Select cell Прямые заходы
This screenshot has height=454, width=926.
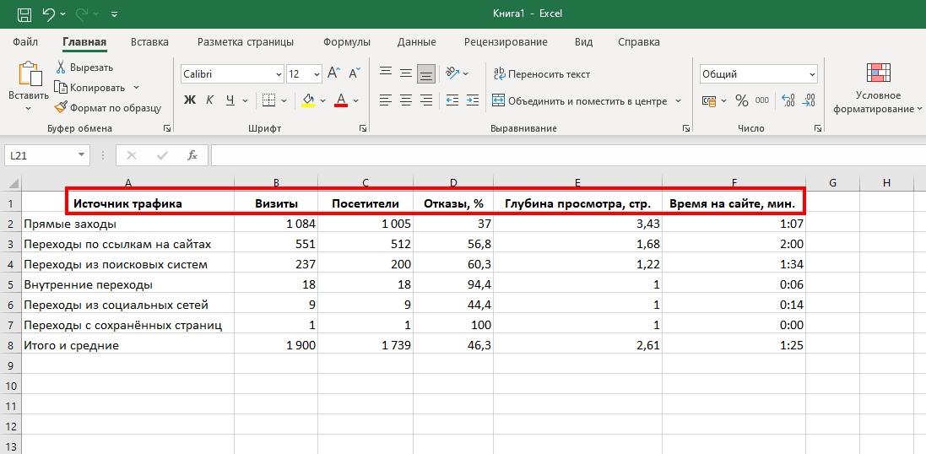pos(127,224)
